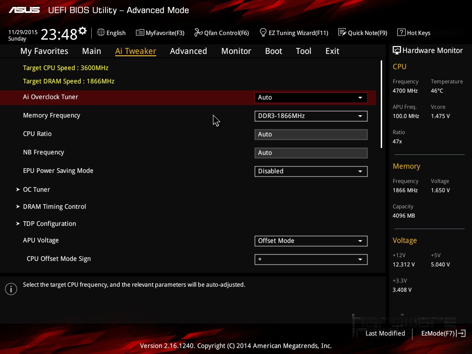
Task: Click the +12V reading 12.312 V
Action: tap(404, 265)
